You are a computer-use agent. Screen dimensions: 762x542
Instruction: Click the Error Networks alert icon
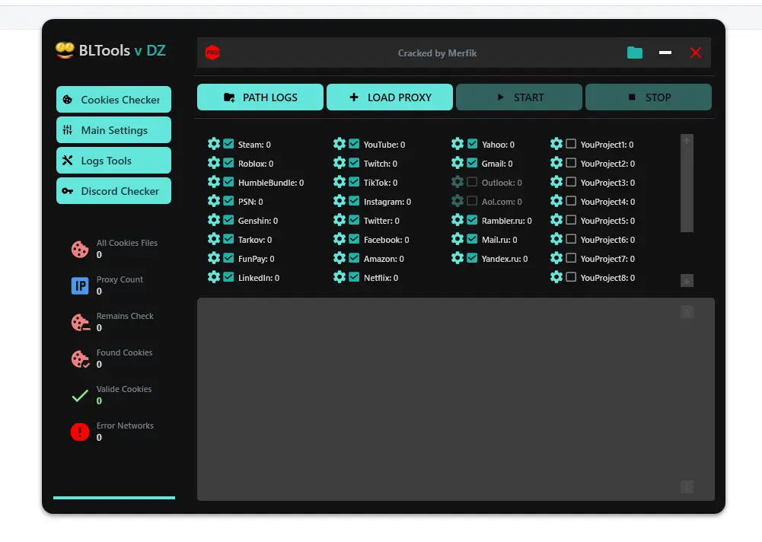(80, 432)
